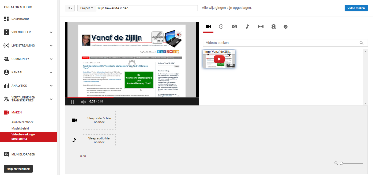Click the Analytics bar chart icon
Image resolution: width=373 pixels, height=175 pixels.
click(6, 86)
